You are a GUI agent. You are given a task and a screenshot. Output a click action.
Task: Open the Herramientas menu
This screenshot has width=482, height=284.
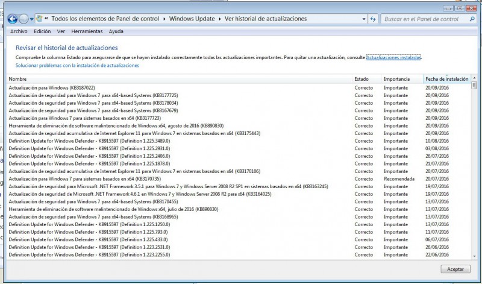[87, 31]
